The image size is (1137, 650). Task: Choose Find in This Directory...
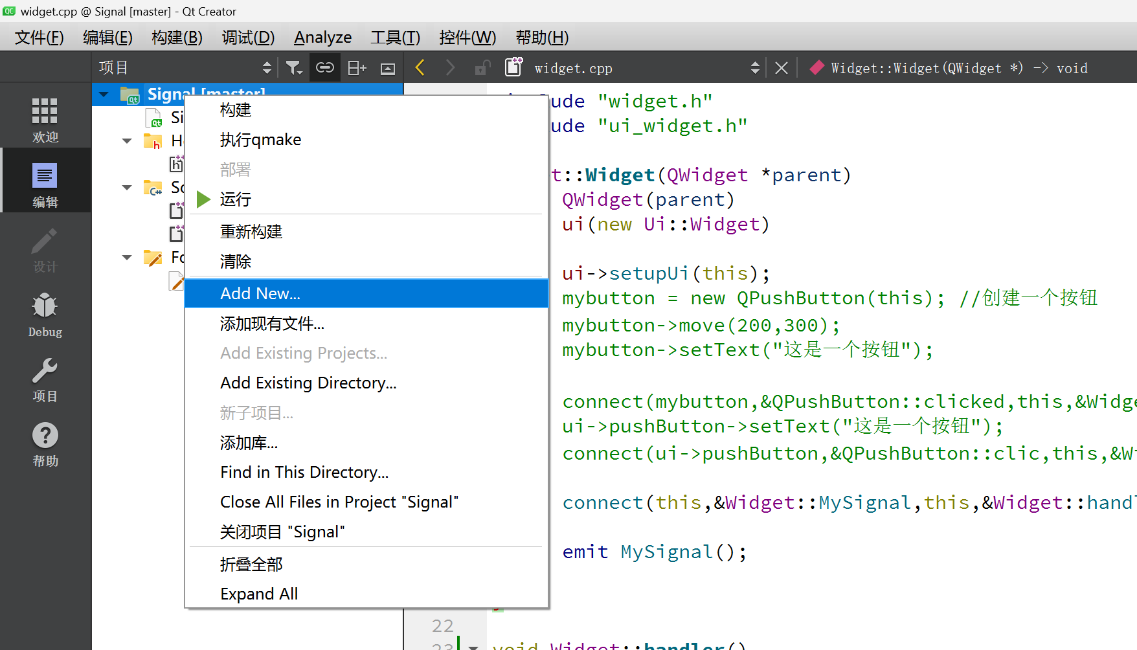tap(366, 473)
